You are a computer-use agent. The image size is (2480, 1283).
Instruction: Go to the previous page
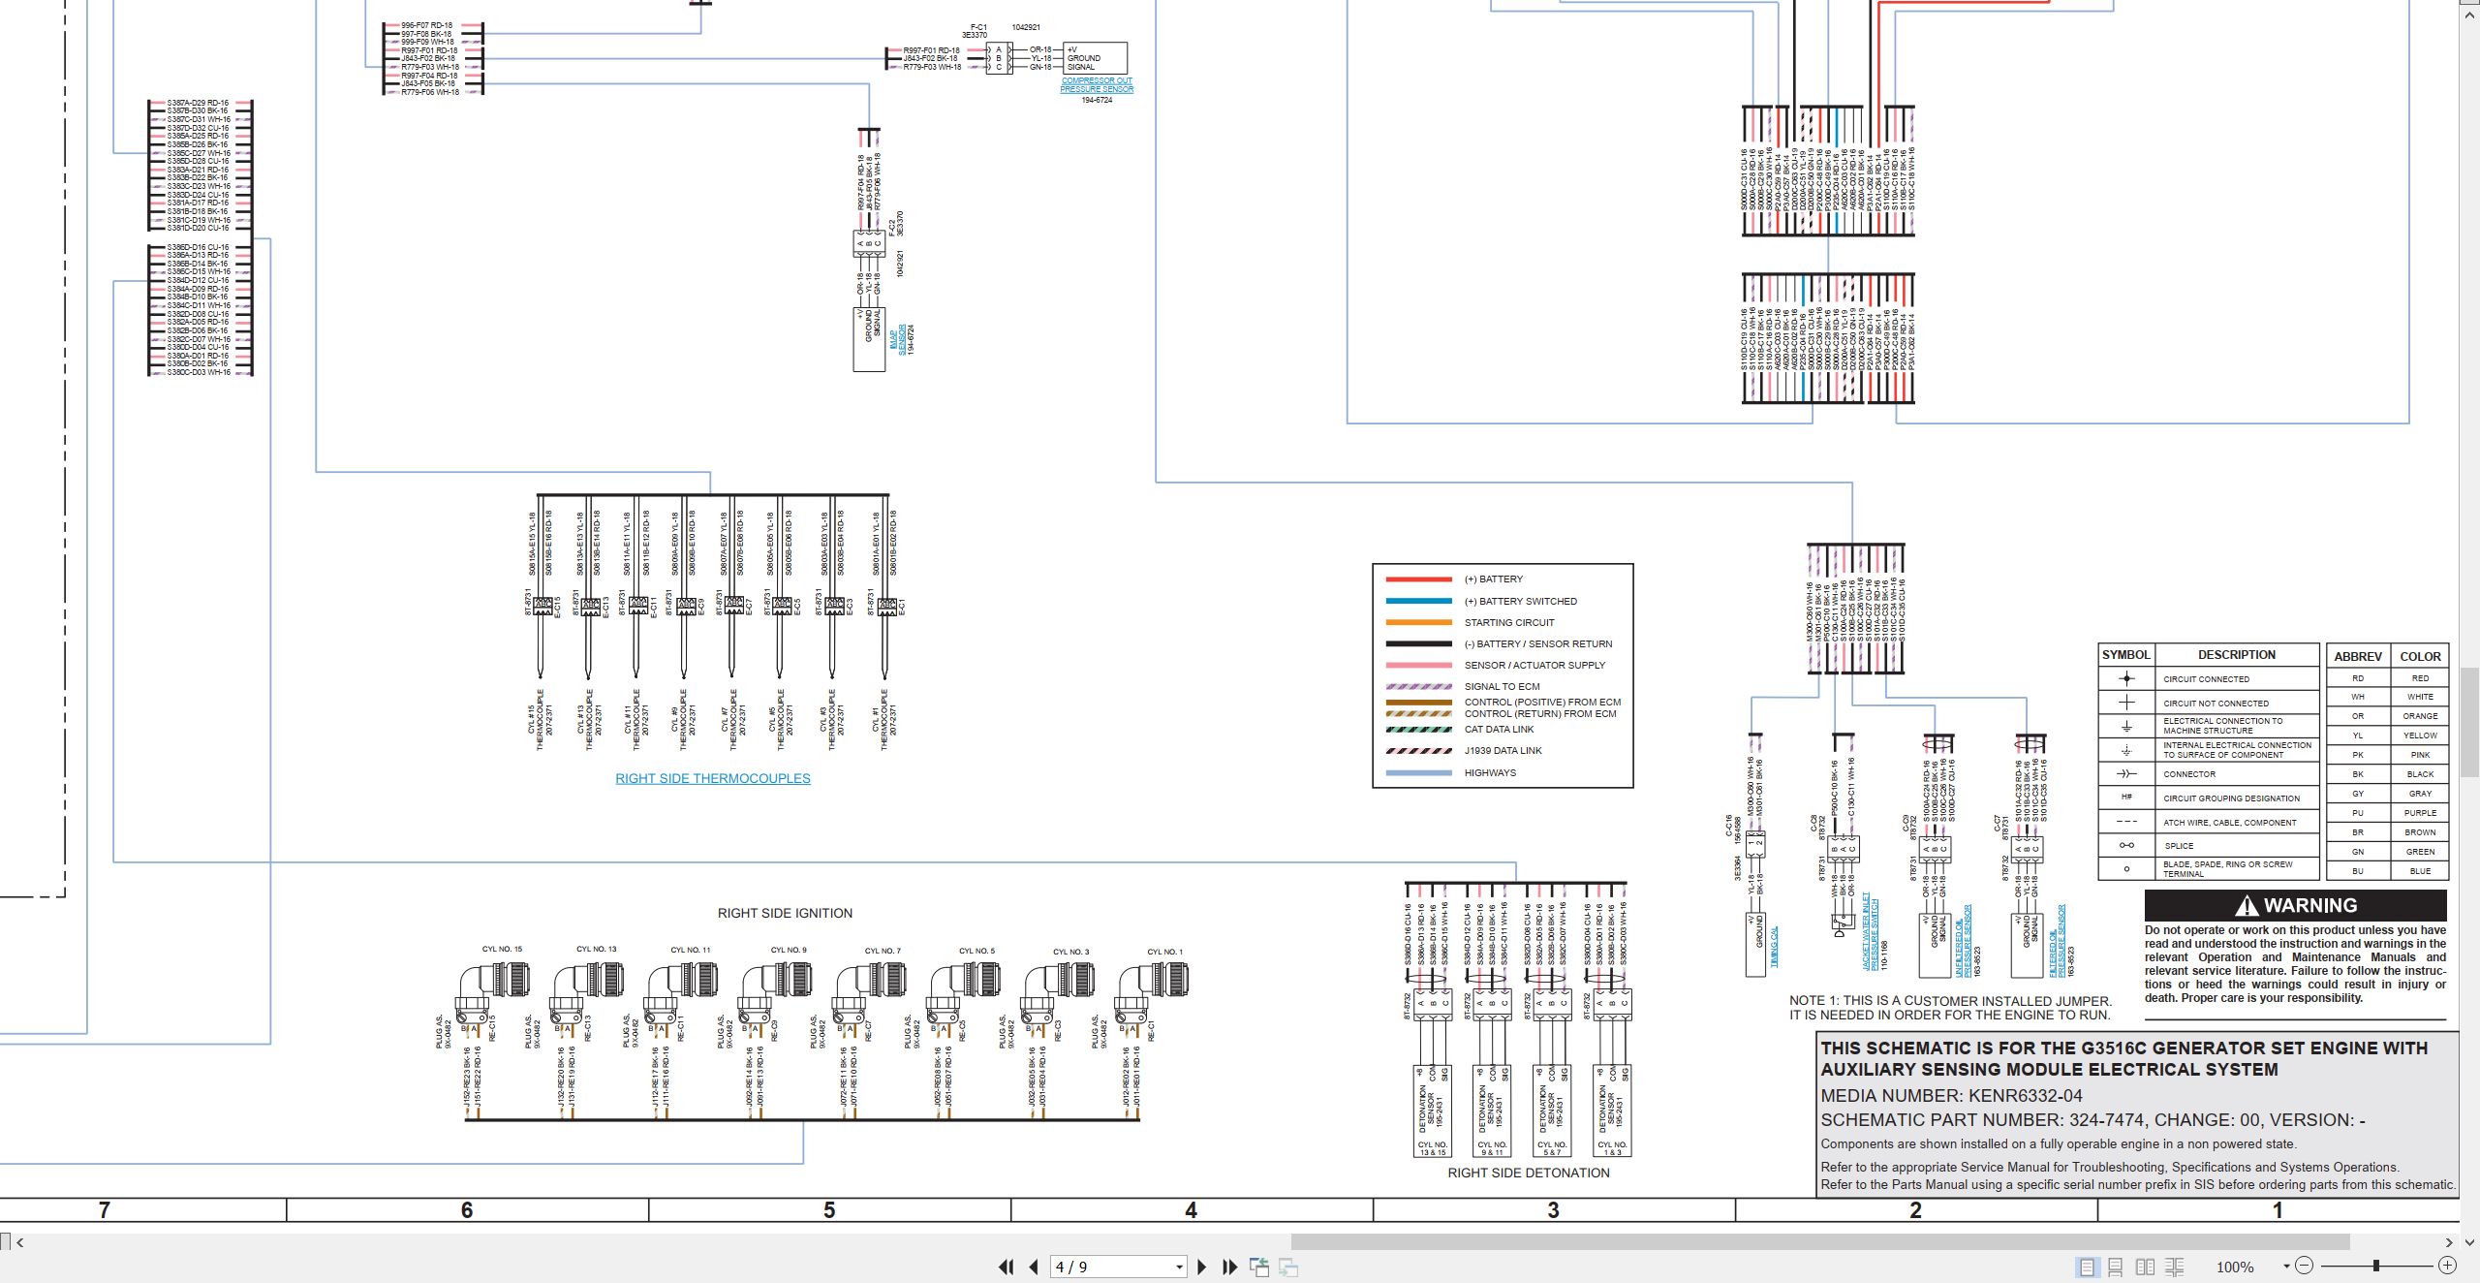(1034, 1267)
